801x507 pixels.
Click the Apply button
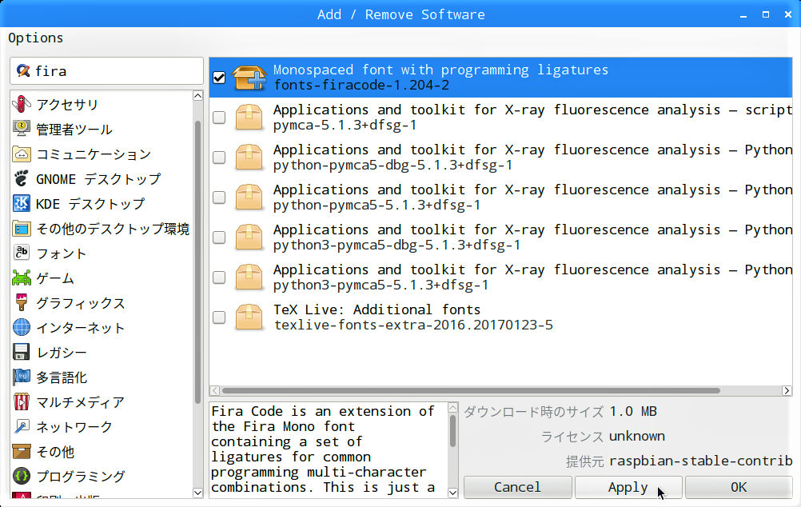[x=628, y=487]
